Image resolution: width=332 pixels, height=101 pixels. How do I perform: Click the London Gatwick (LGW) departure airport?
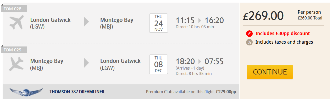51,23
